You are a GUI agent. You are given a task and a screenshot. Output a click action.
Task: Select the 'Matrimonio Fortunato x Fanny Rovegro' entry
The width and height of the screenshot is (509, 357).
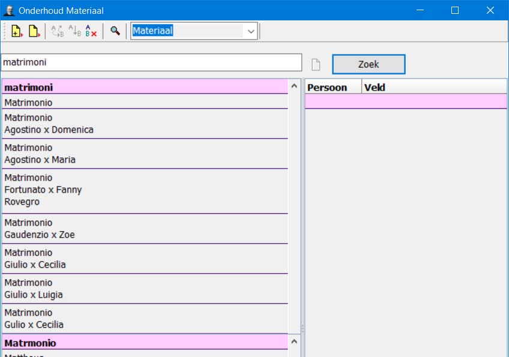[144, 190]
